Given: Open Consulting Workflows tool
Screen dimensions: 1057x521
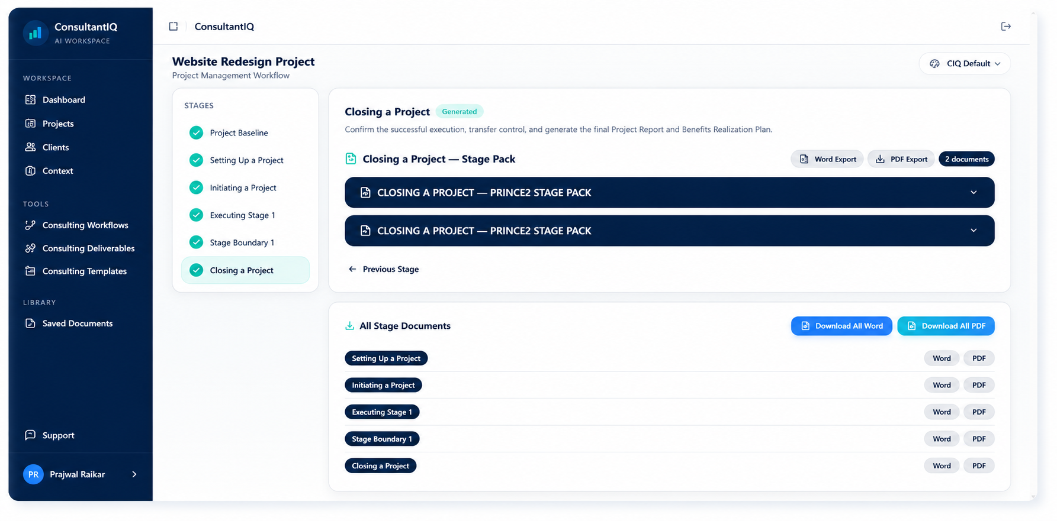Looking at the screenshot, I should click(x=85, y=225).
